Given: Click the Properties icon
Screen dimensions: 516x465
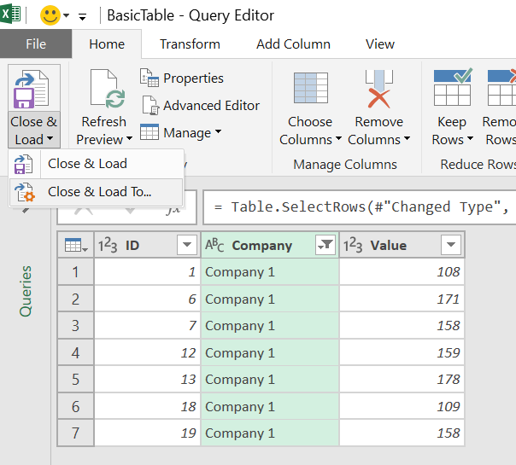Looking at the screenshot, I should point(150,78).
